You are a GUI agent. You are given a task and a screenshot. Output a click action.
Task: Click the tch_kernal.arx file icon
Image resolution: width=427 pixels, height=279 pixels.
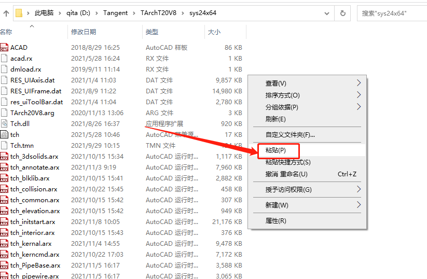(4, 244)
